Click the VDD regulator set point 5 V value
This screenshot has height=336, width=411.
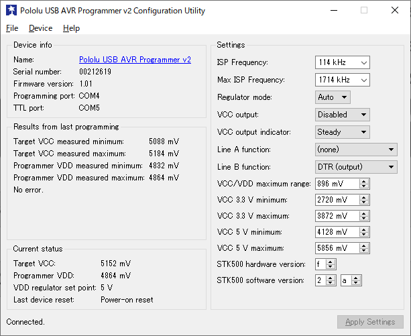click(x=107, y=288)
